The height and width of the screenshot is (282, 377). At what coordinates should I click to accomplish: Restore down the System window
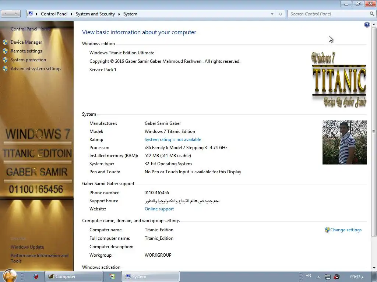358,4
